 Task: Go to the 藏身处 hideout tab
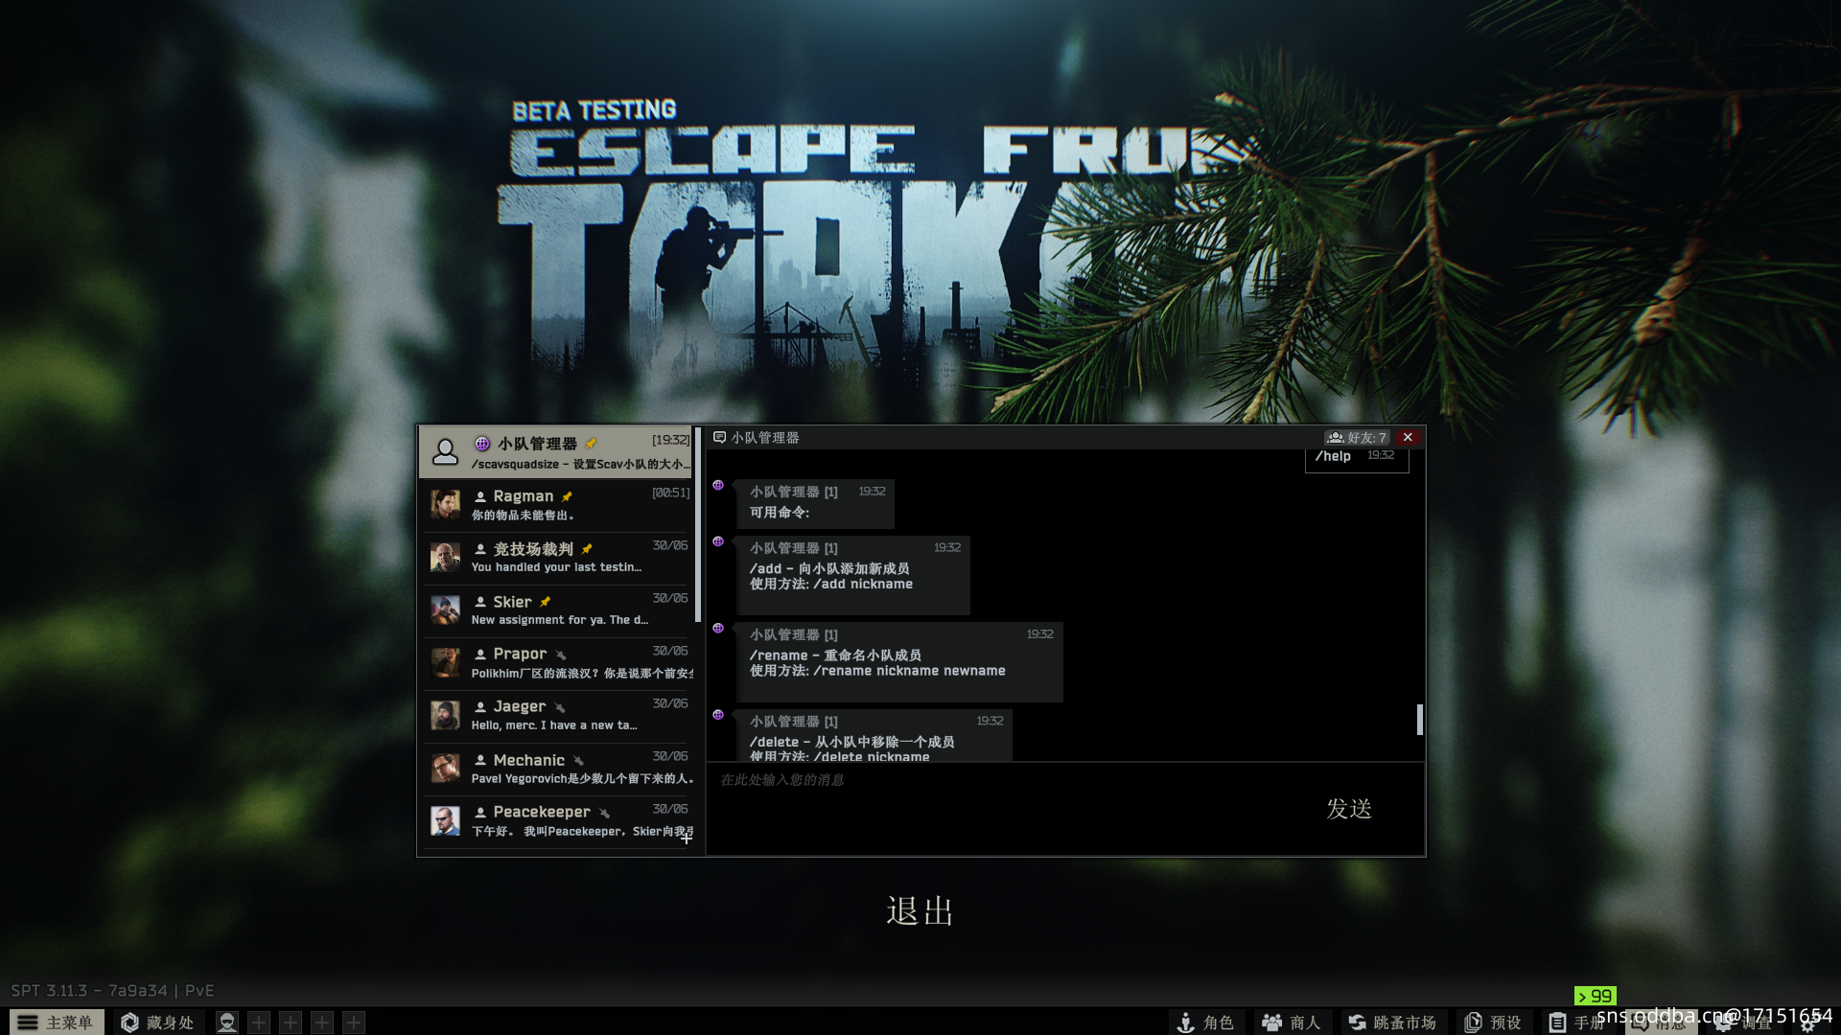(x=158, y=1023)
